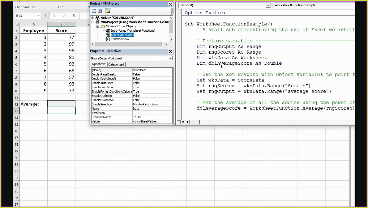Select VBAProject (Using Worksheet Functions.xlsm) node
Viewport: 368px width, 208px height.
(x=135, y=22)
